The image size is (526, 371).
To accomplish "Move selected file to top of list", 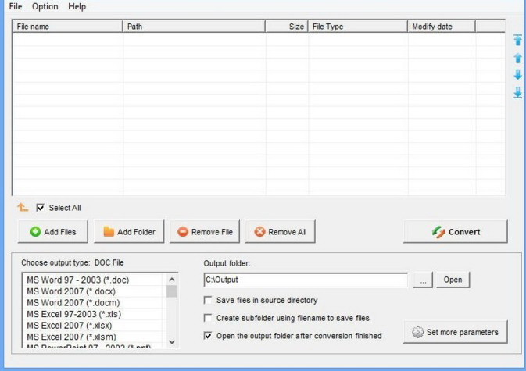I will 517,40.
